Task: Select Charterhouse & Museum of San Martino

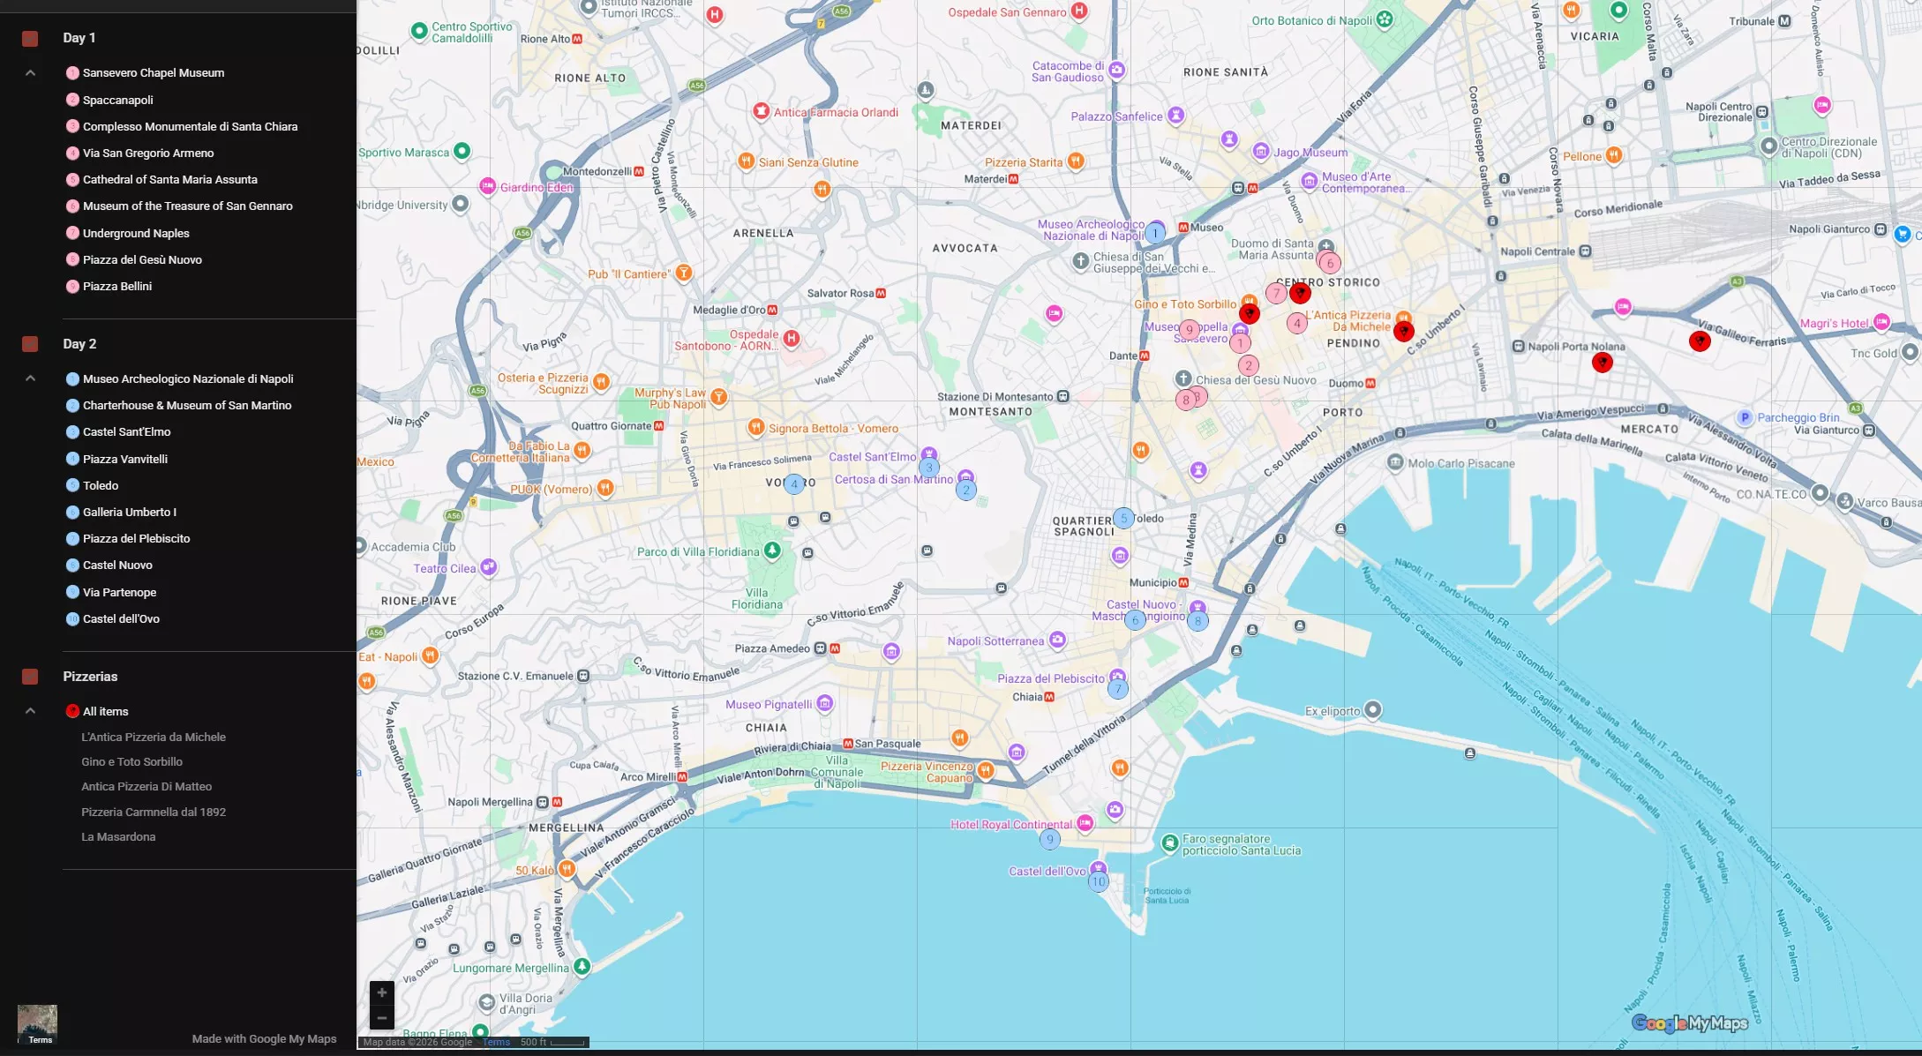Action: click(187, 405)
